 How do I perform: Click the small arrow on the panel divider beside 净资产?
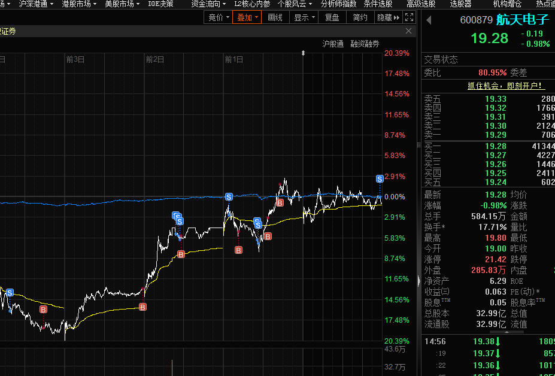[419, 281]
